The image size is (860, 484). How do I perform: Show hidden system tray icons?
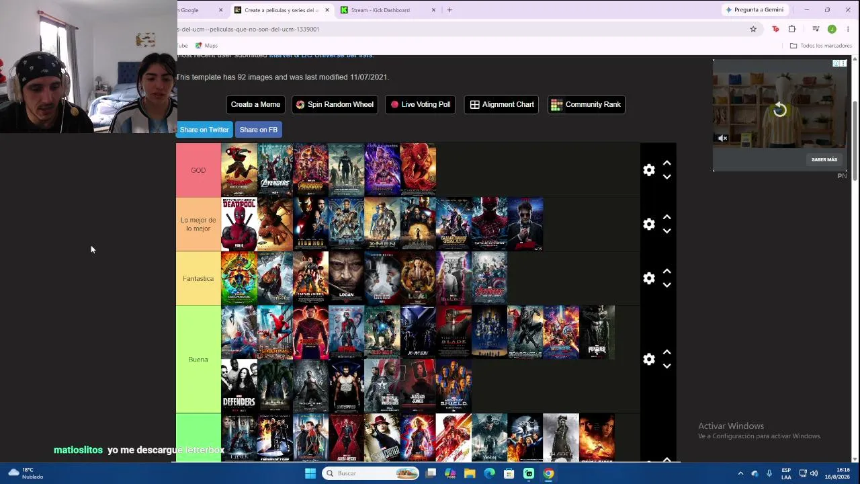point(740,473)
